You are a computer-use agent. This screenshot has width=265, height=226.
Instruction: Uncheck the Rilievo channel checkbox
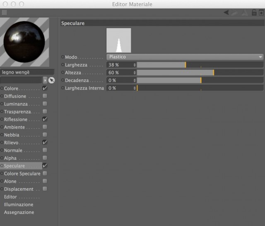45,142
